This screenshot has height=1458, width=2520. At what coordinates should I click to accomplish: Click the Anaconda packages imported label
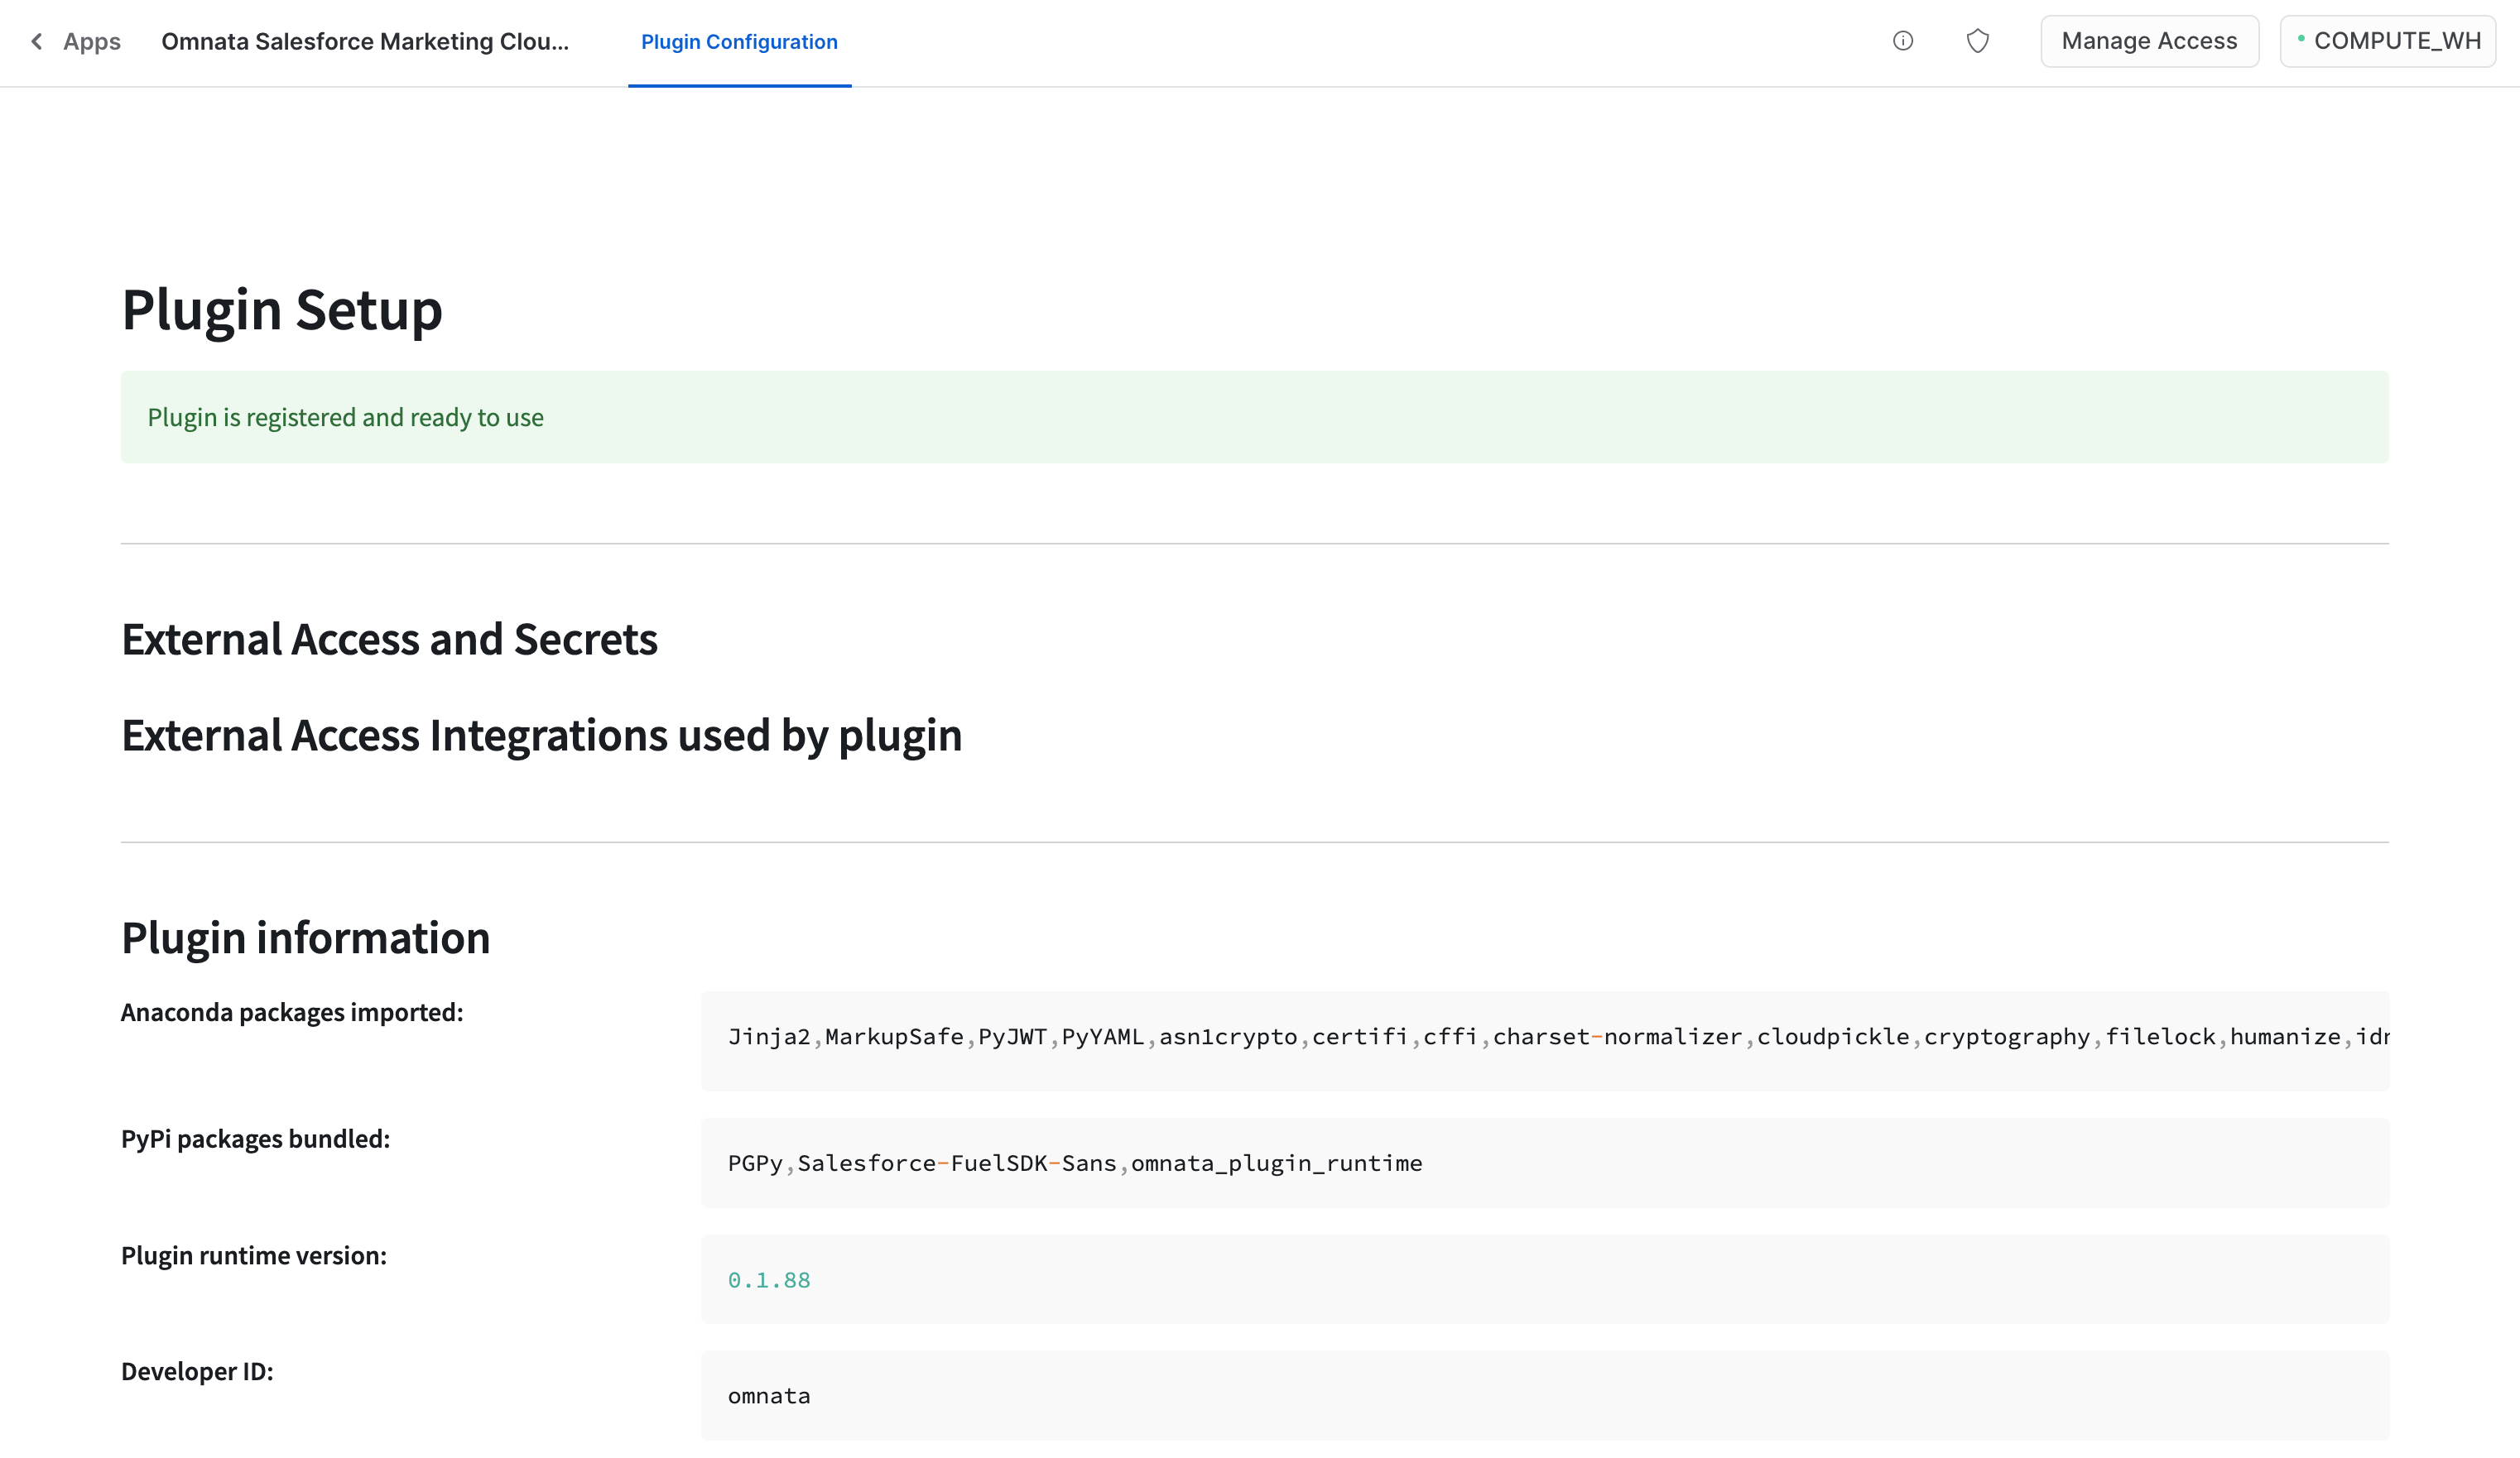[x=292, y=1012]
